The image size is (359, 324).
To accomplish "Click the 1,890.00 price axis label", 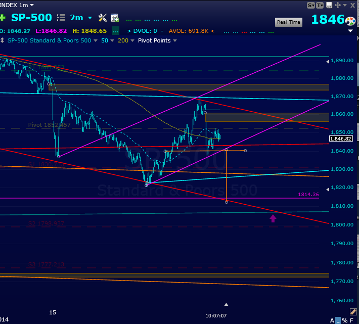I will pyautogui.click(x=342, y=61).
